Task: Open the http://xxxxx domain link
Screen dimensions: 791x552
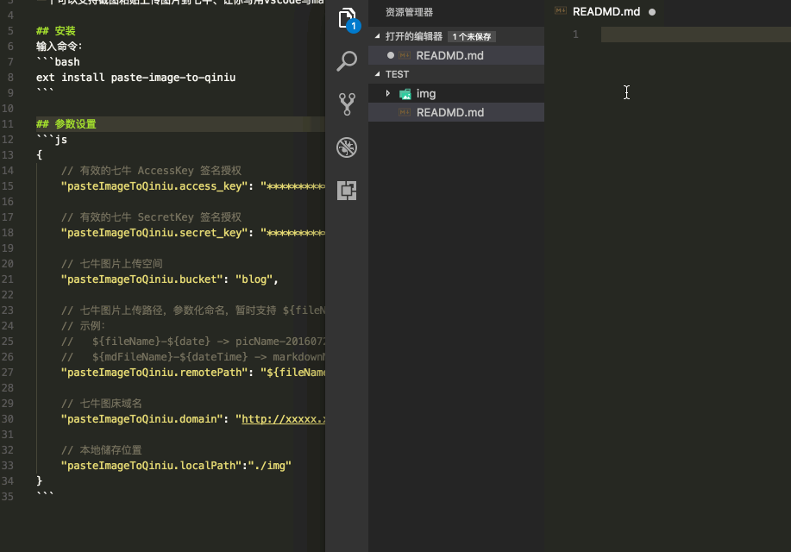Action: coord(284,419)
